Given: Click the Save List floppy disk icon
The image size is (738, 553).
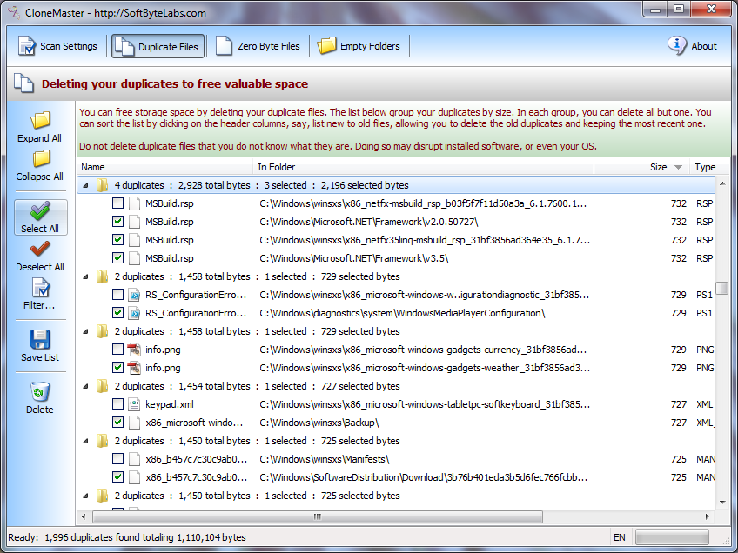Looking at the screenshot, I should 40,339.
